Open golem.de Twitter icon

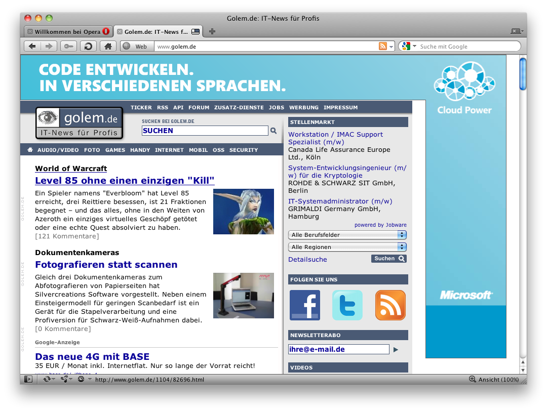pos(347,305)
